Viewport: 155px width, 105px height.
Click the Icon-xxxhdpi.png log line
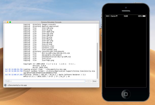tap(40, 50)
